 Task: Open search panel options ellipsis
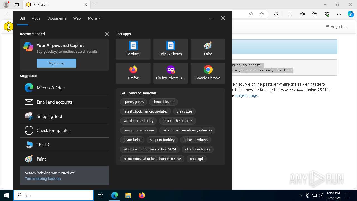[x=211, y=18]
